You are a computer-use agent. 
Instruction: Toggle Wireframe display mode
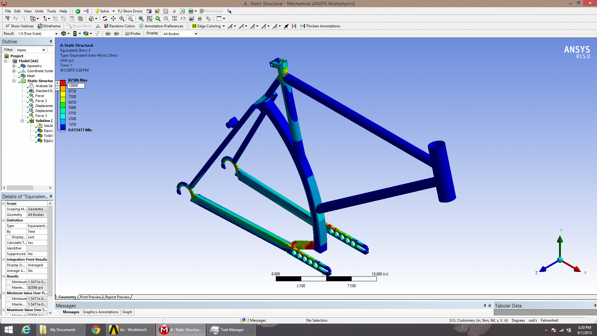pyautogui.click(x=49, y=26)
